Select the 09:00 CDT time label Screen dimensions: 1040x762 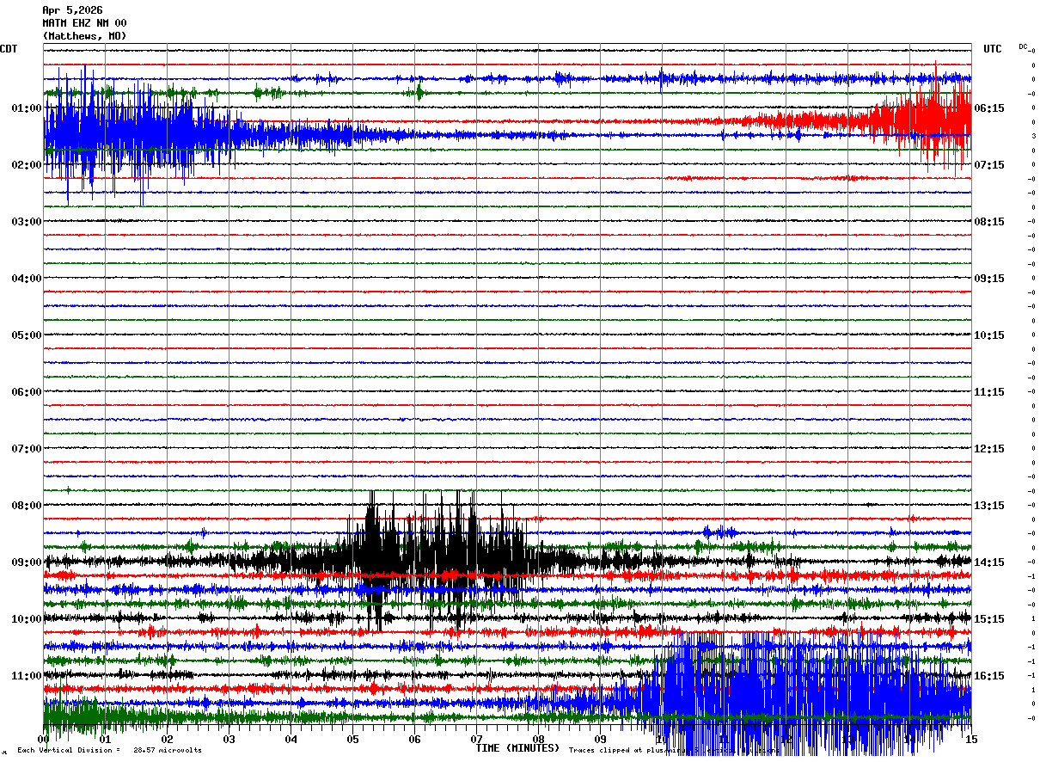tap(27, 562)
